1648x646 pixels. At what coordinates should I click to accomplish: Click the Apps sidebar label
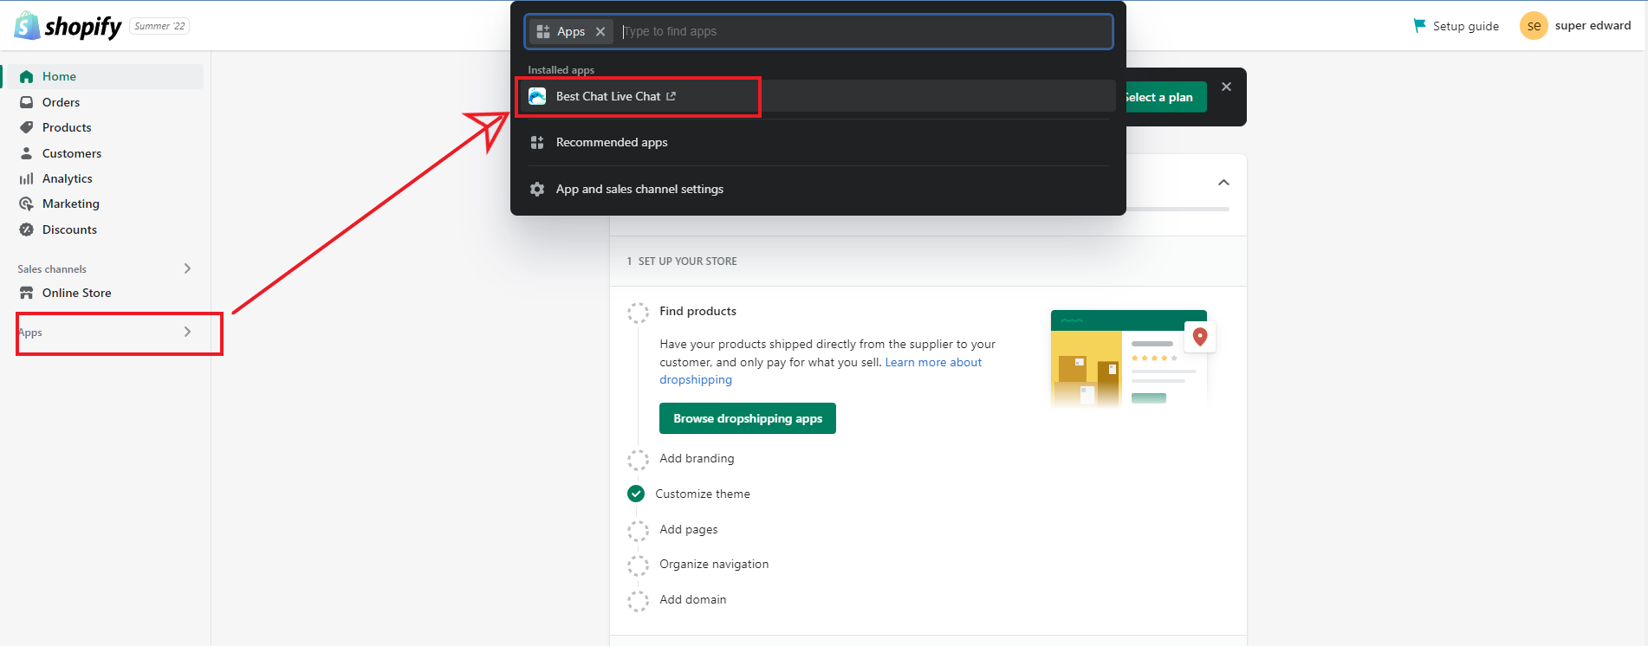30,333
